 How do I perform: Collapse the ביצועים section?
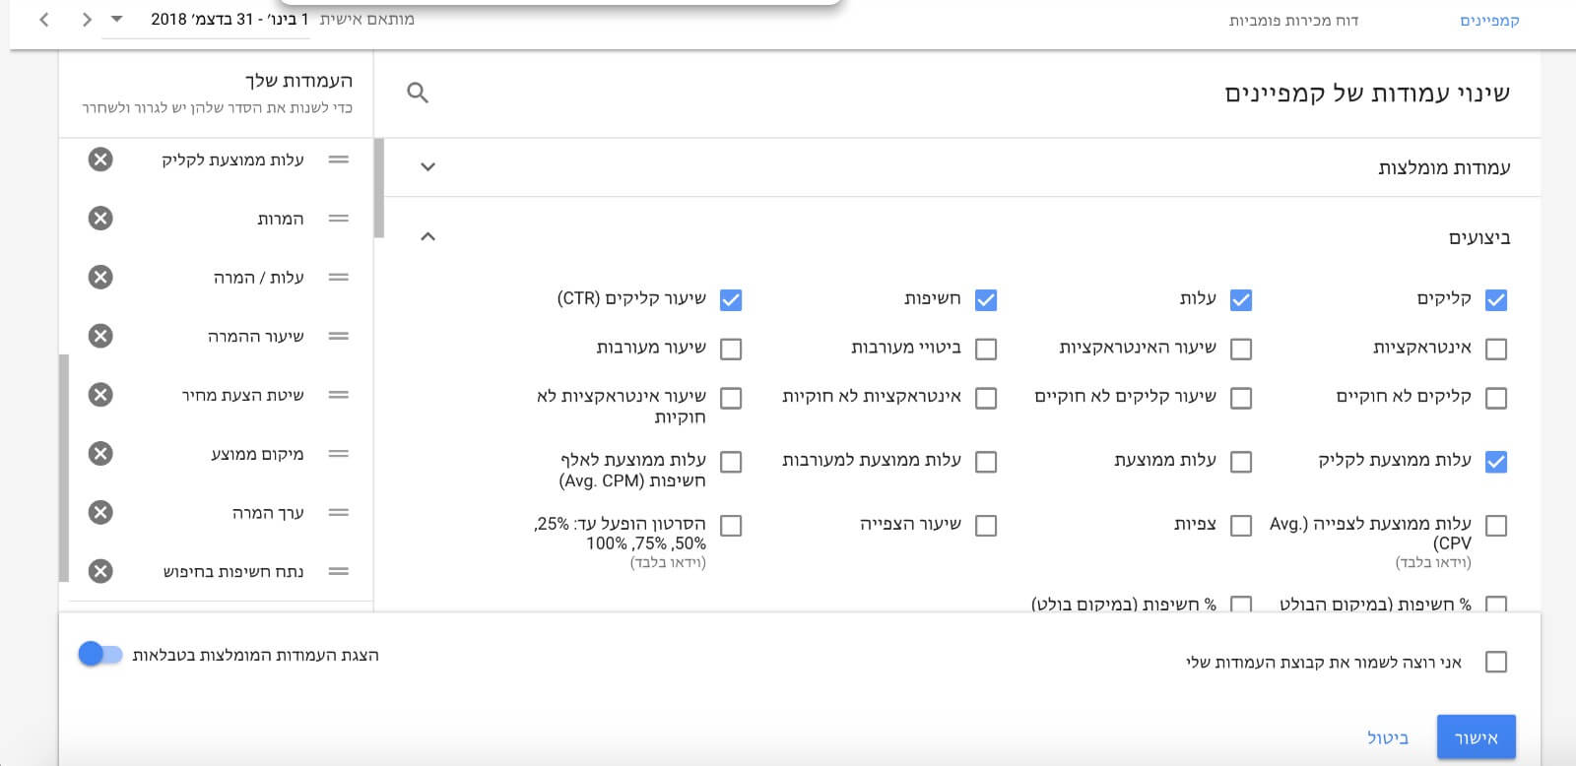[427, 236]
